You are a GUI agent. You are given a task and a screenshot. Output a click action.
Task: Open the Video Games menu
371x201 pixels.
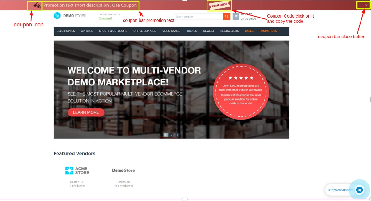[171, 31]
